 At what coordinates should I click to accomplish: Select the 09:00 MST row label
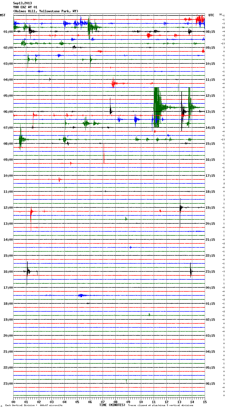pyautogui.click(x=8, y=160)
